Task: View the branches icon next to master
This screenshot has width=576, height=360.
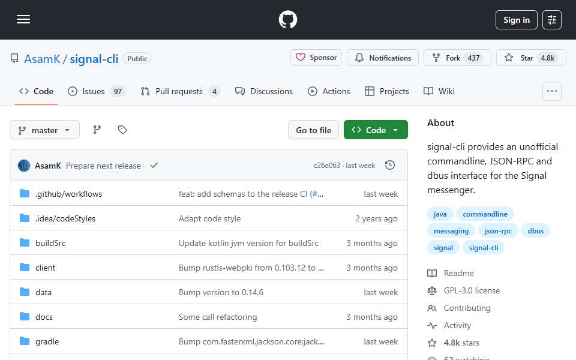Action: click(x=97, y=130)
